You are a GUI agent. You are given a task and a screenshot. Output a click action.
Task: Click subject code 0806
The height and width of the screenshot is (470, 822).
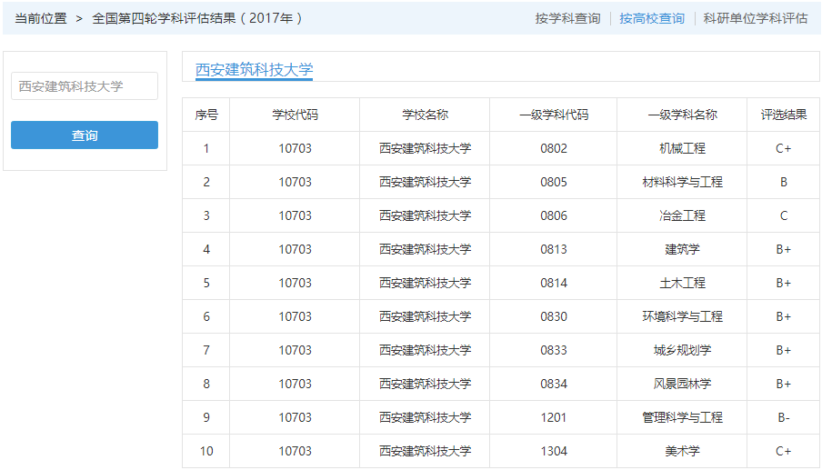pos(554,215)
